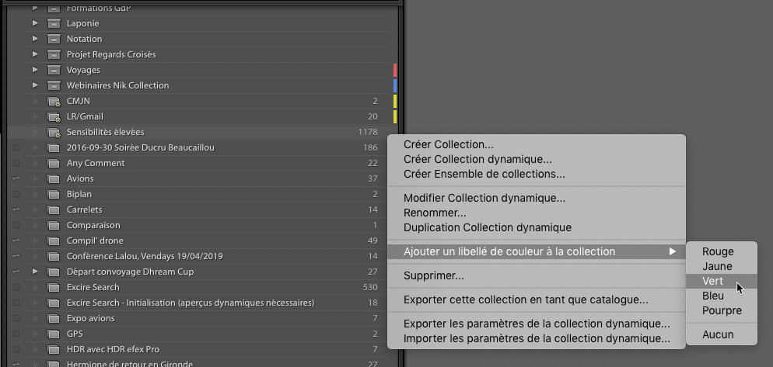Click the HDR avec HDR efex Pro icon
773x367 pixels.
click(x=53, y=349)
